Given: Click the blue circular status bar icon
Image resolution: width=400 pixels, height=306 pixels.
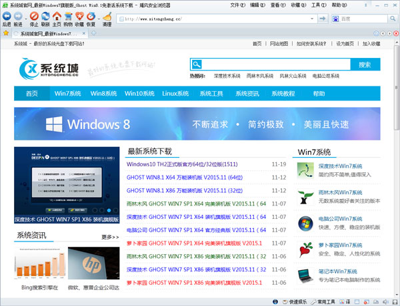Looking at the screenshot, I should [x=275, y=302].
